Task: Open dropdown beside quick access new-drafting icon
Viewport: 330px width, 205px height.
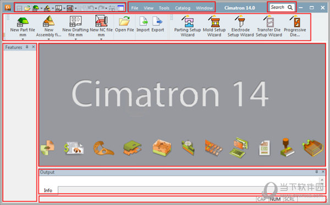Action: [x=64, y=8]
